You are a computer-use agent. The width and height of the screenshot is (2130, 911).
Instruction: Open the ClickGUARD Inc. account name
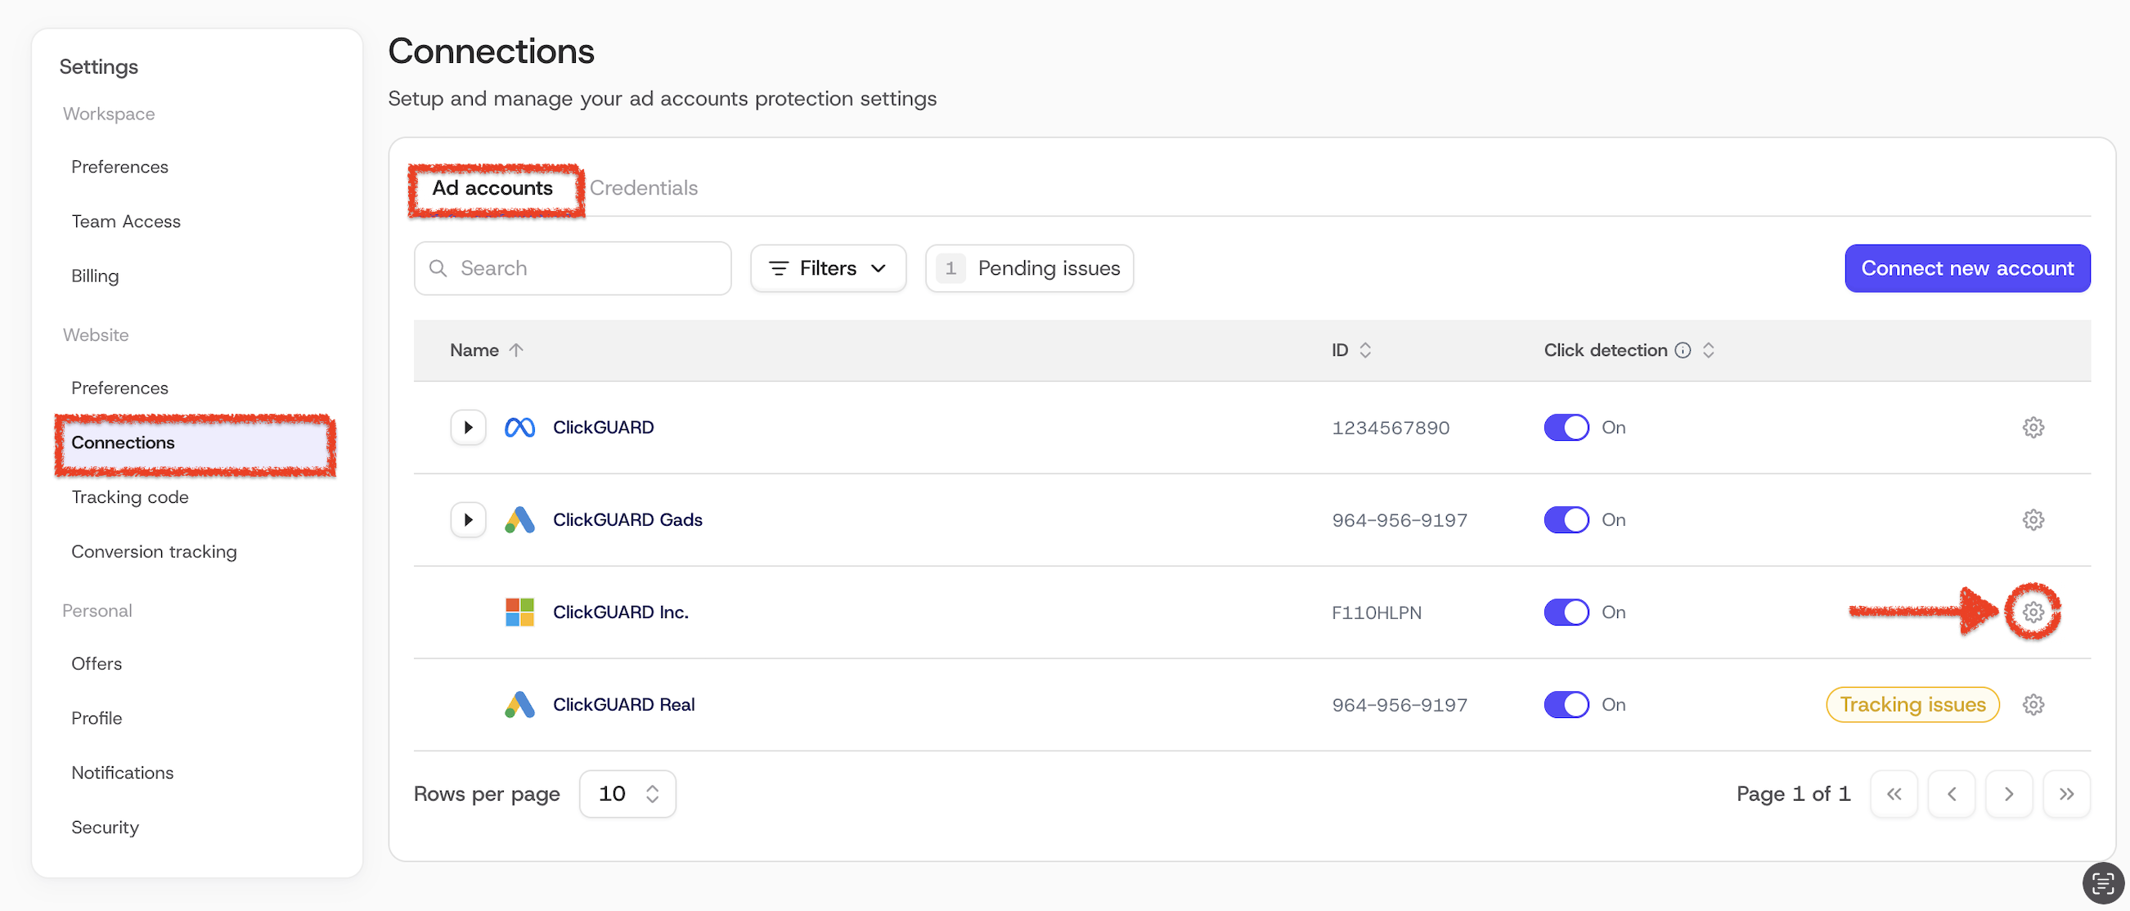(x=620, y=613)
